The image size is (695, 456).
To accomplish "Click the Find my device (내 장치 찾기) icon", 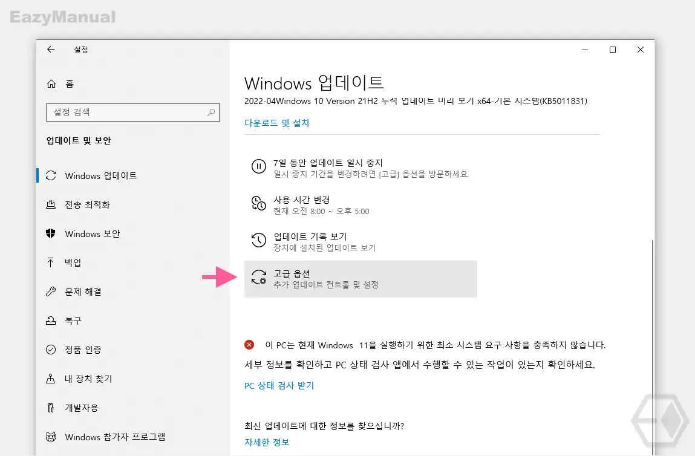I will tap(51, 379).
